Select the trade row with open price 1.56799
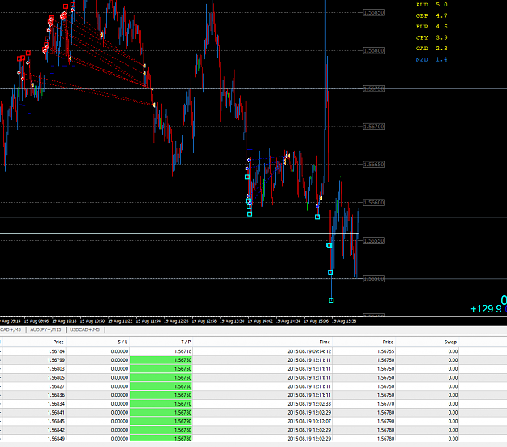 [253, 360]
